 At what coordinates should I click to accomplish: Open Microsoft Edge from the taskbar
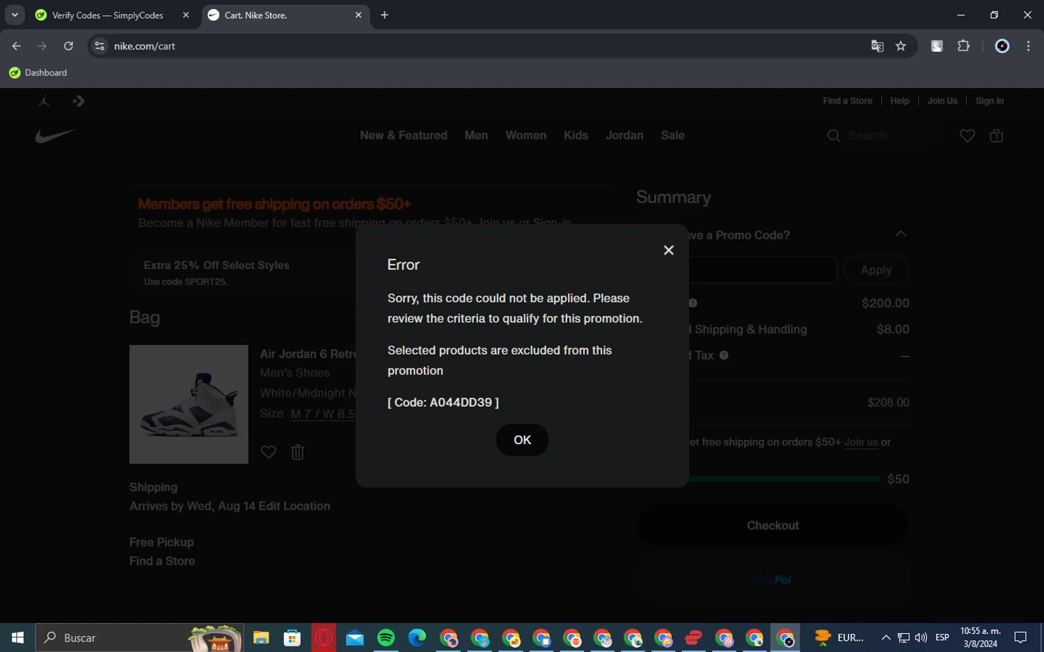coord(417,637)
